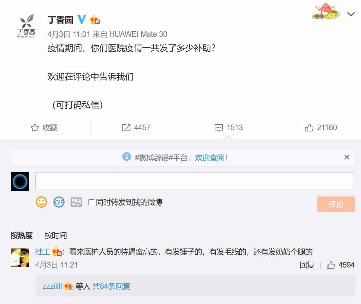
Task: Click the insert image icon
Action: coord(76,202)
